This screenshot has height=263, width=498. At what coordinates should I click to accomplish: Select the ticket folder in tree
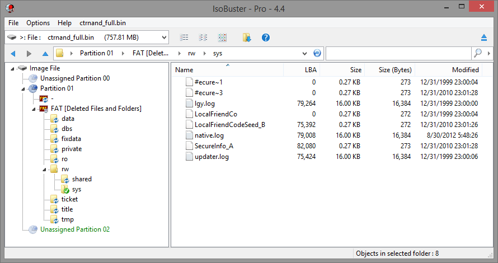[69, 199]
